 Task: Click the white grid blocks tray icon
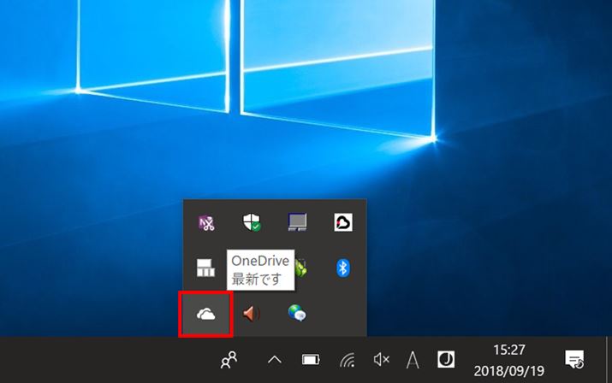pyautogui.click(x=205, y=268)
